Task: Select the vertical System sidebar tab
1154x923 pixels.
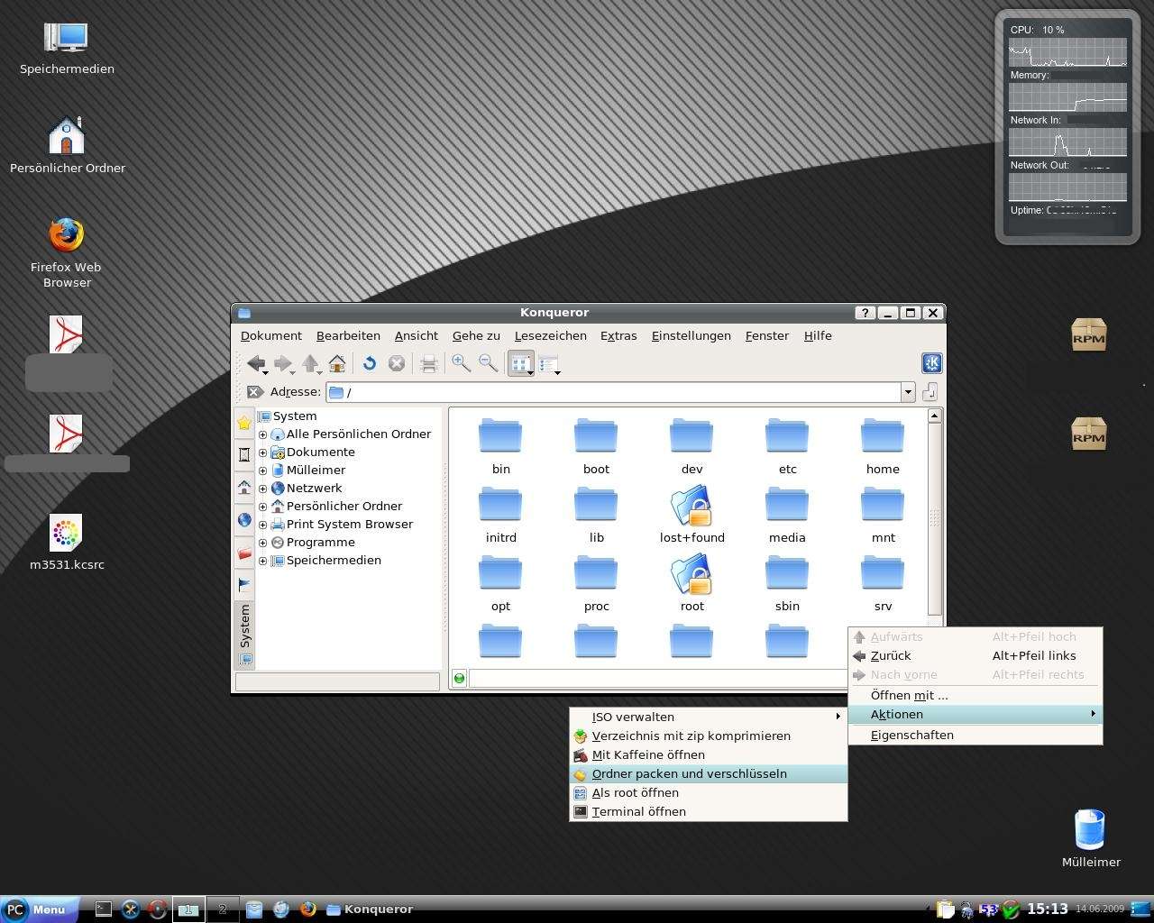Action: coord(244,634)
